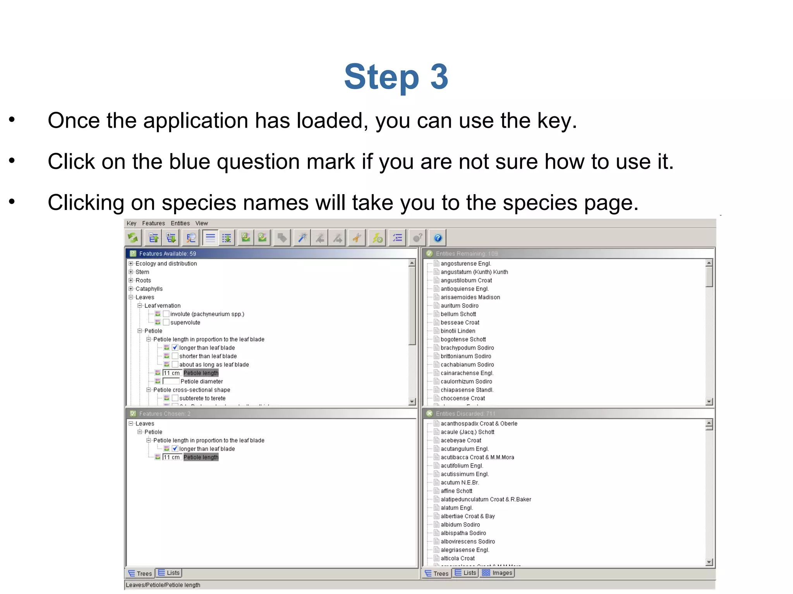Open the View menu
793x594 pixels.
[202, 223]
